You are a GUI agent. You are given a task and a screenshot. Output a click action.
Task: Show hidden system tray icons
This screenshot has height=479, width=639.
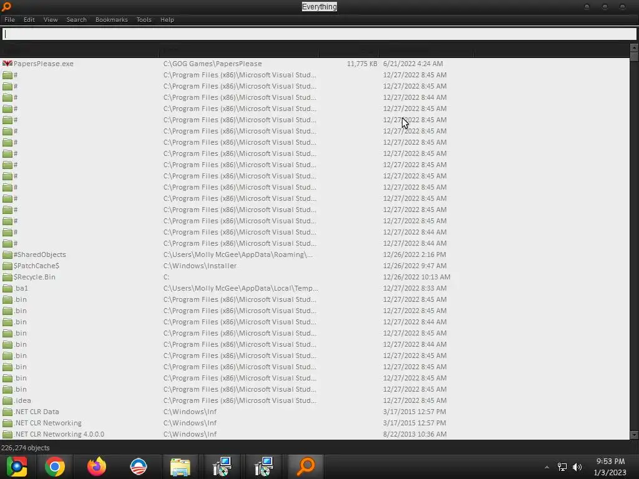547,467
